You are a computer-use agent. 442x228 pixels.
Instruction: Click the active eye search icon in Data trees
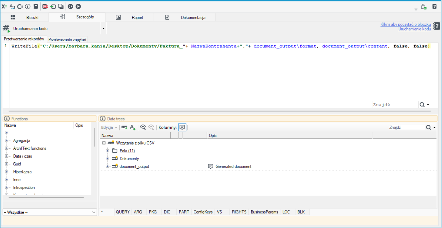143,127
